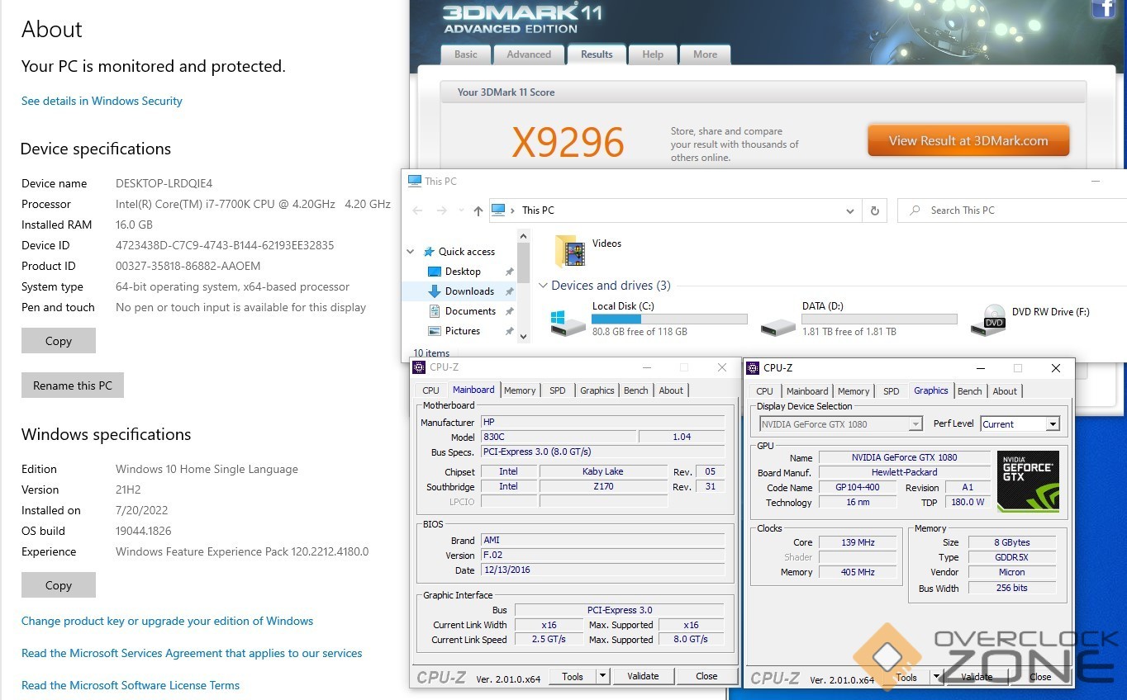Click the Search This PC field
The height and width of the screenshot is (700, 1127).
(1012, 210)
